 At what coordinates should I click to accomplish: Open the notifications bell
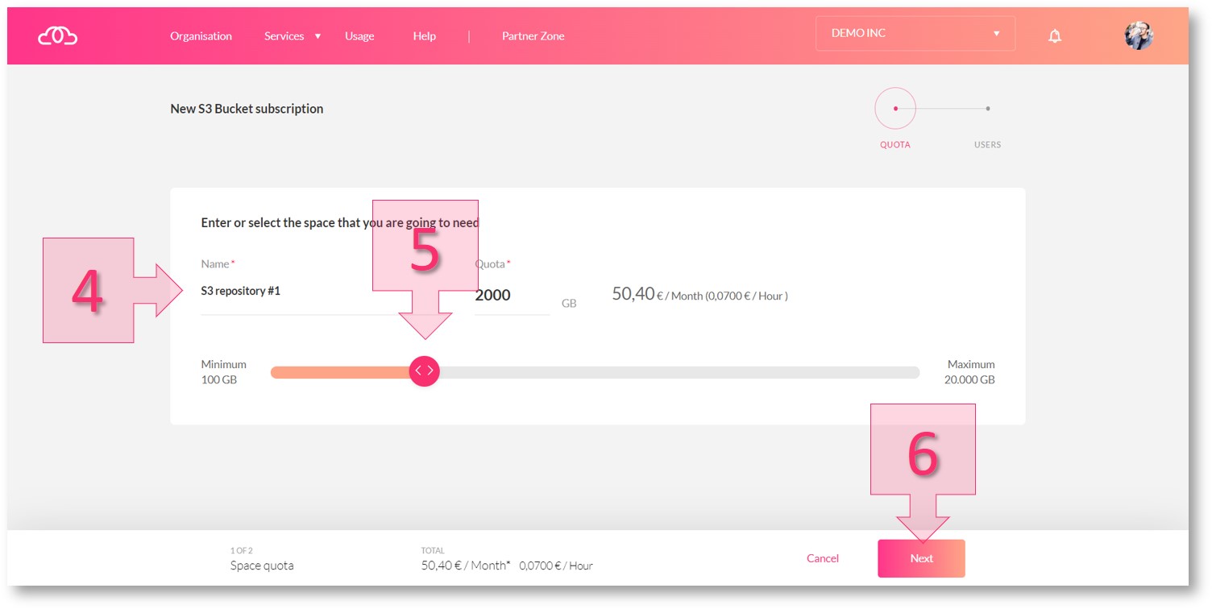coord(1054,35)
